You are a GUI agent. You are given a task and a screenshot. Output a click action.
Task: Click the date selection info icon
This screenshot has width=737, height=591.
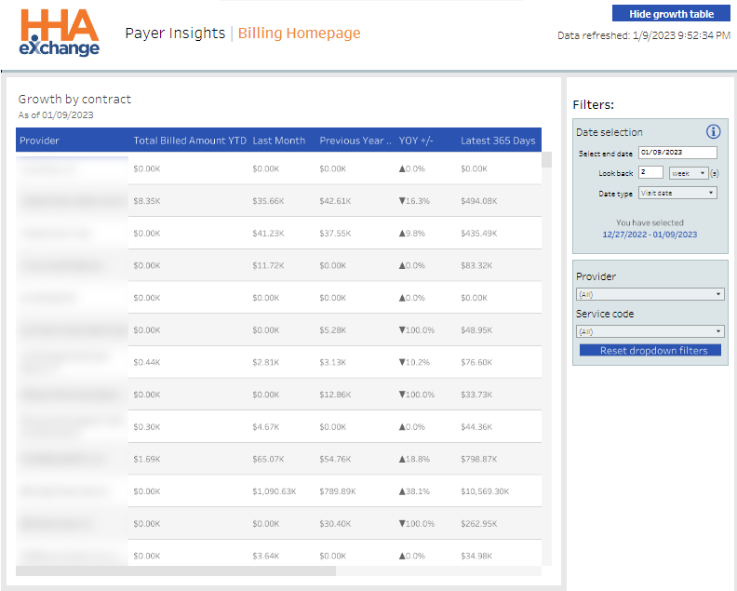714,132
